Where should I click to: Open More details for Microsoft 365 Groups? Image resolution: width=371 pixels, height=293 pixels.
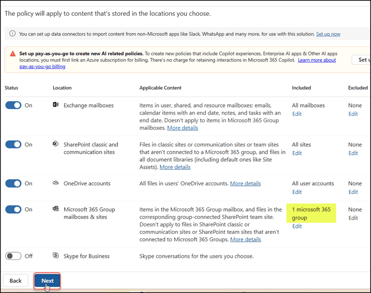pyautogui.click(x=246, y=239)
